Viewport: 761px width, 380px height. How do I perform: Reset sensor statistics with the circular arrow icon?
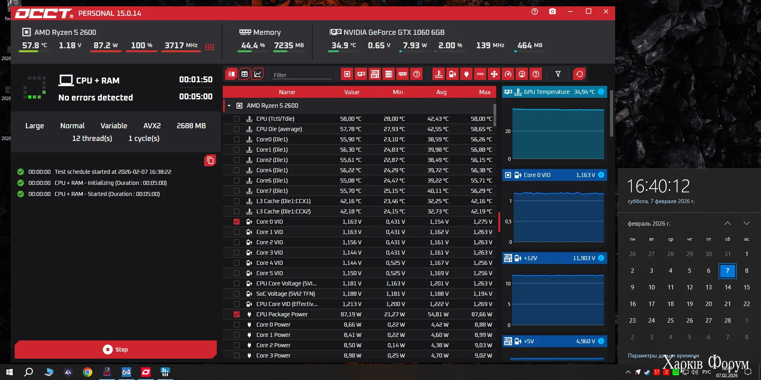pyautogui.click(x=579, y=74)
